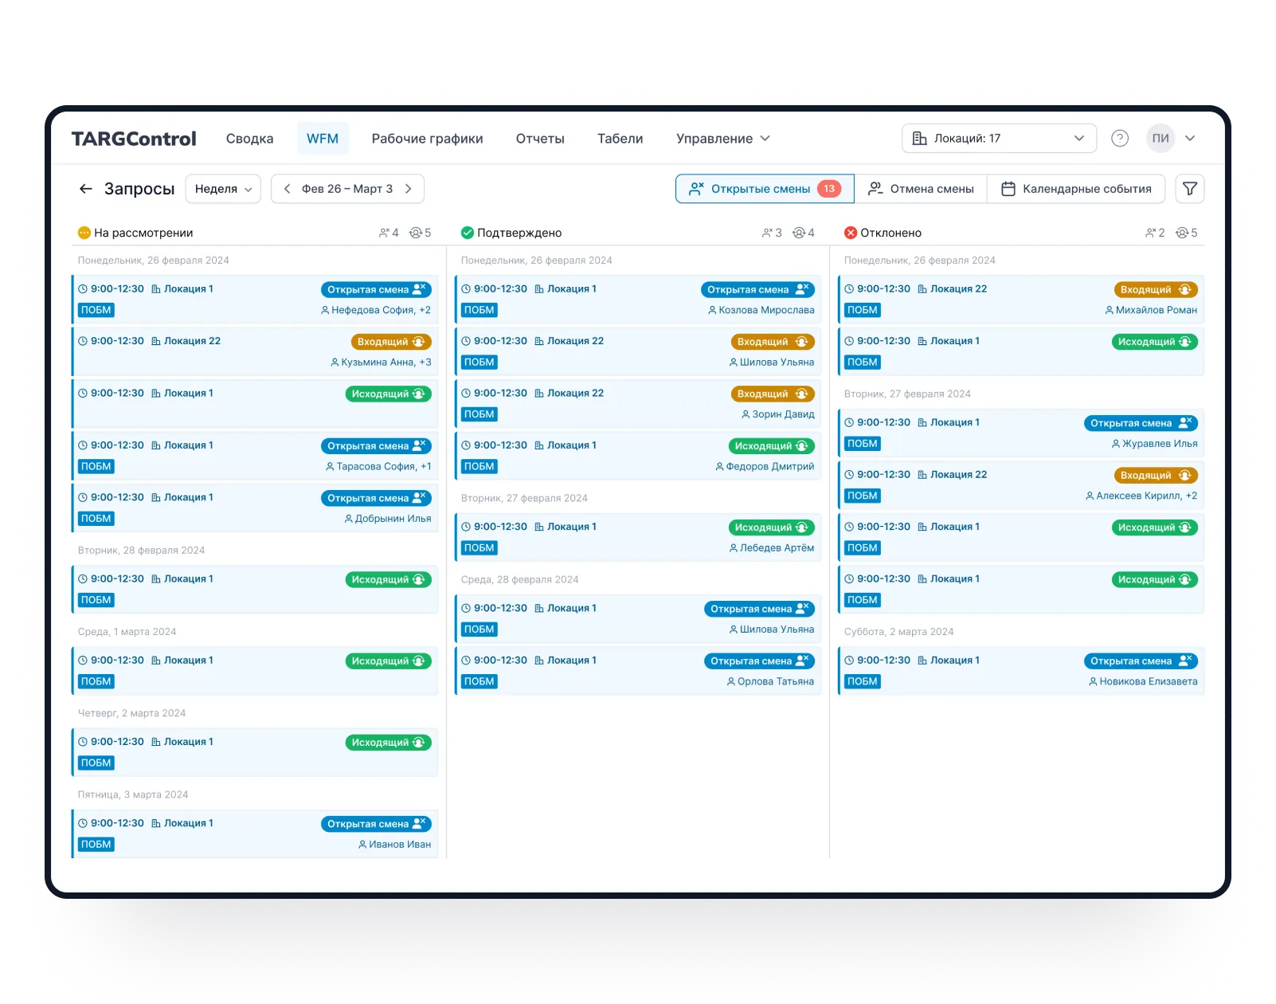Click the ПИ user avatar

[x=1161, y=139]
